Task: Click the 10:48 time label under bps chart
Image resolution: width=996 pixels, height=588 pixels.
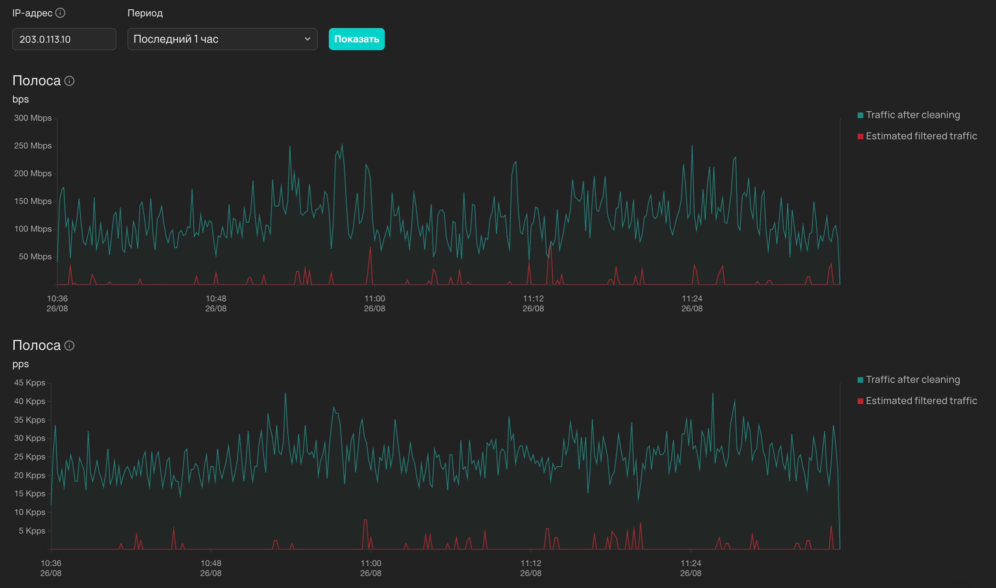Action: click(216, 299)
